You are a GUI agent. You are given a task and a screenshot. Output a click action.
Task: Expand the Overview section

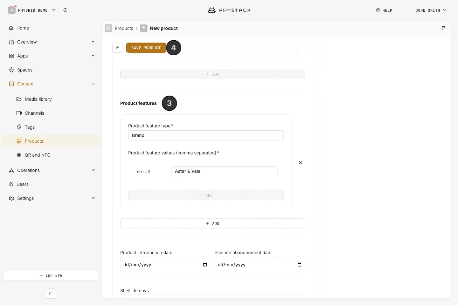93,42
